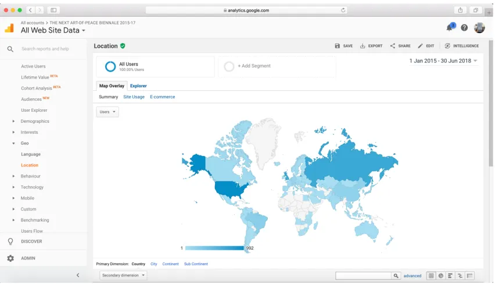Click the Edit pencil icon
The height and width of the screenshot is (284, 495).
click(420, 46)
